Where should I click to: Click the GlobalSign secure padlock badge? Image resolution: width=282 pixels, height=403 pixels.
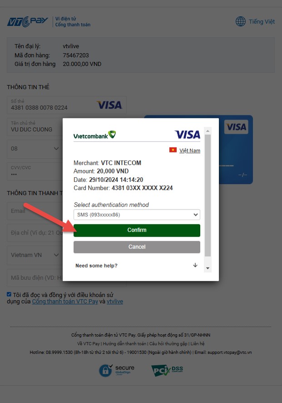pyautogui.click(x=117, y=370)
